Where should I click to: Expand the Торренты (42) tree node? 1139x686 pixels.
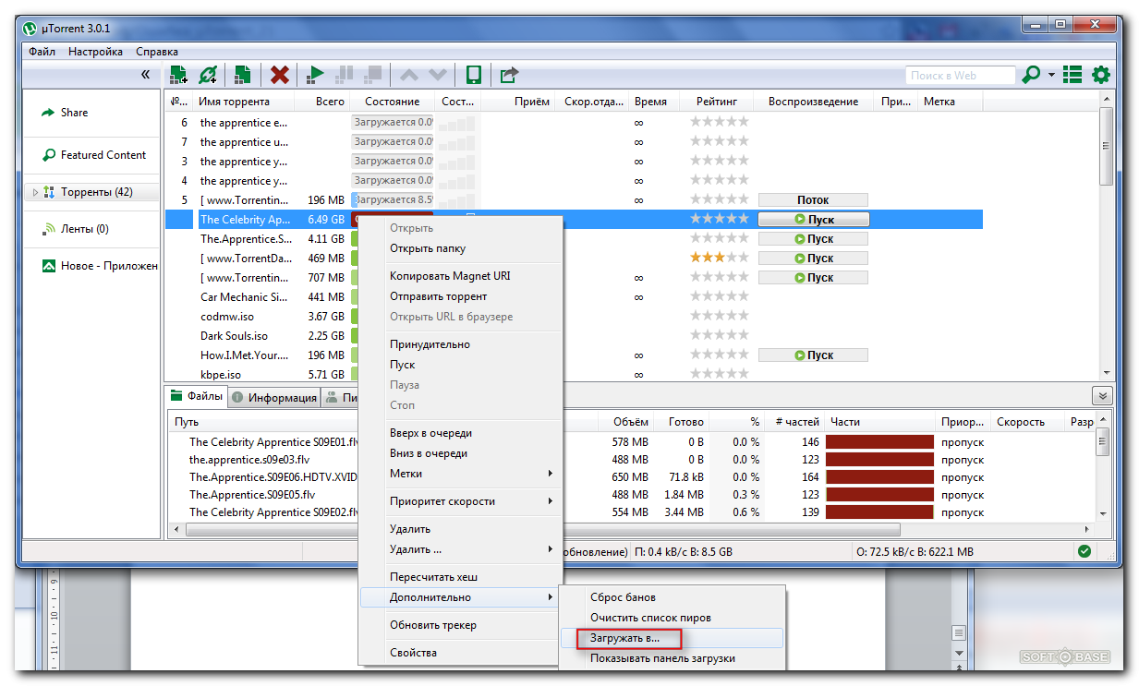pos(36,193)
